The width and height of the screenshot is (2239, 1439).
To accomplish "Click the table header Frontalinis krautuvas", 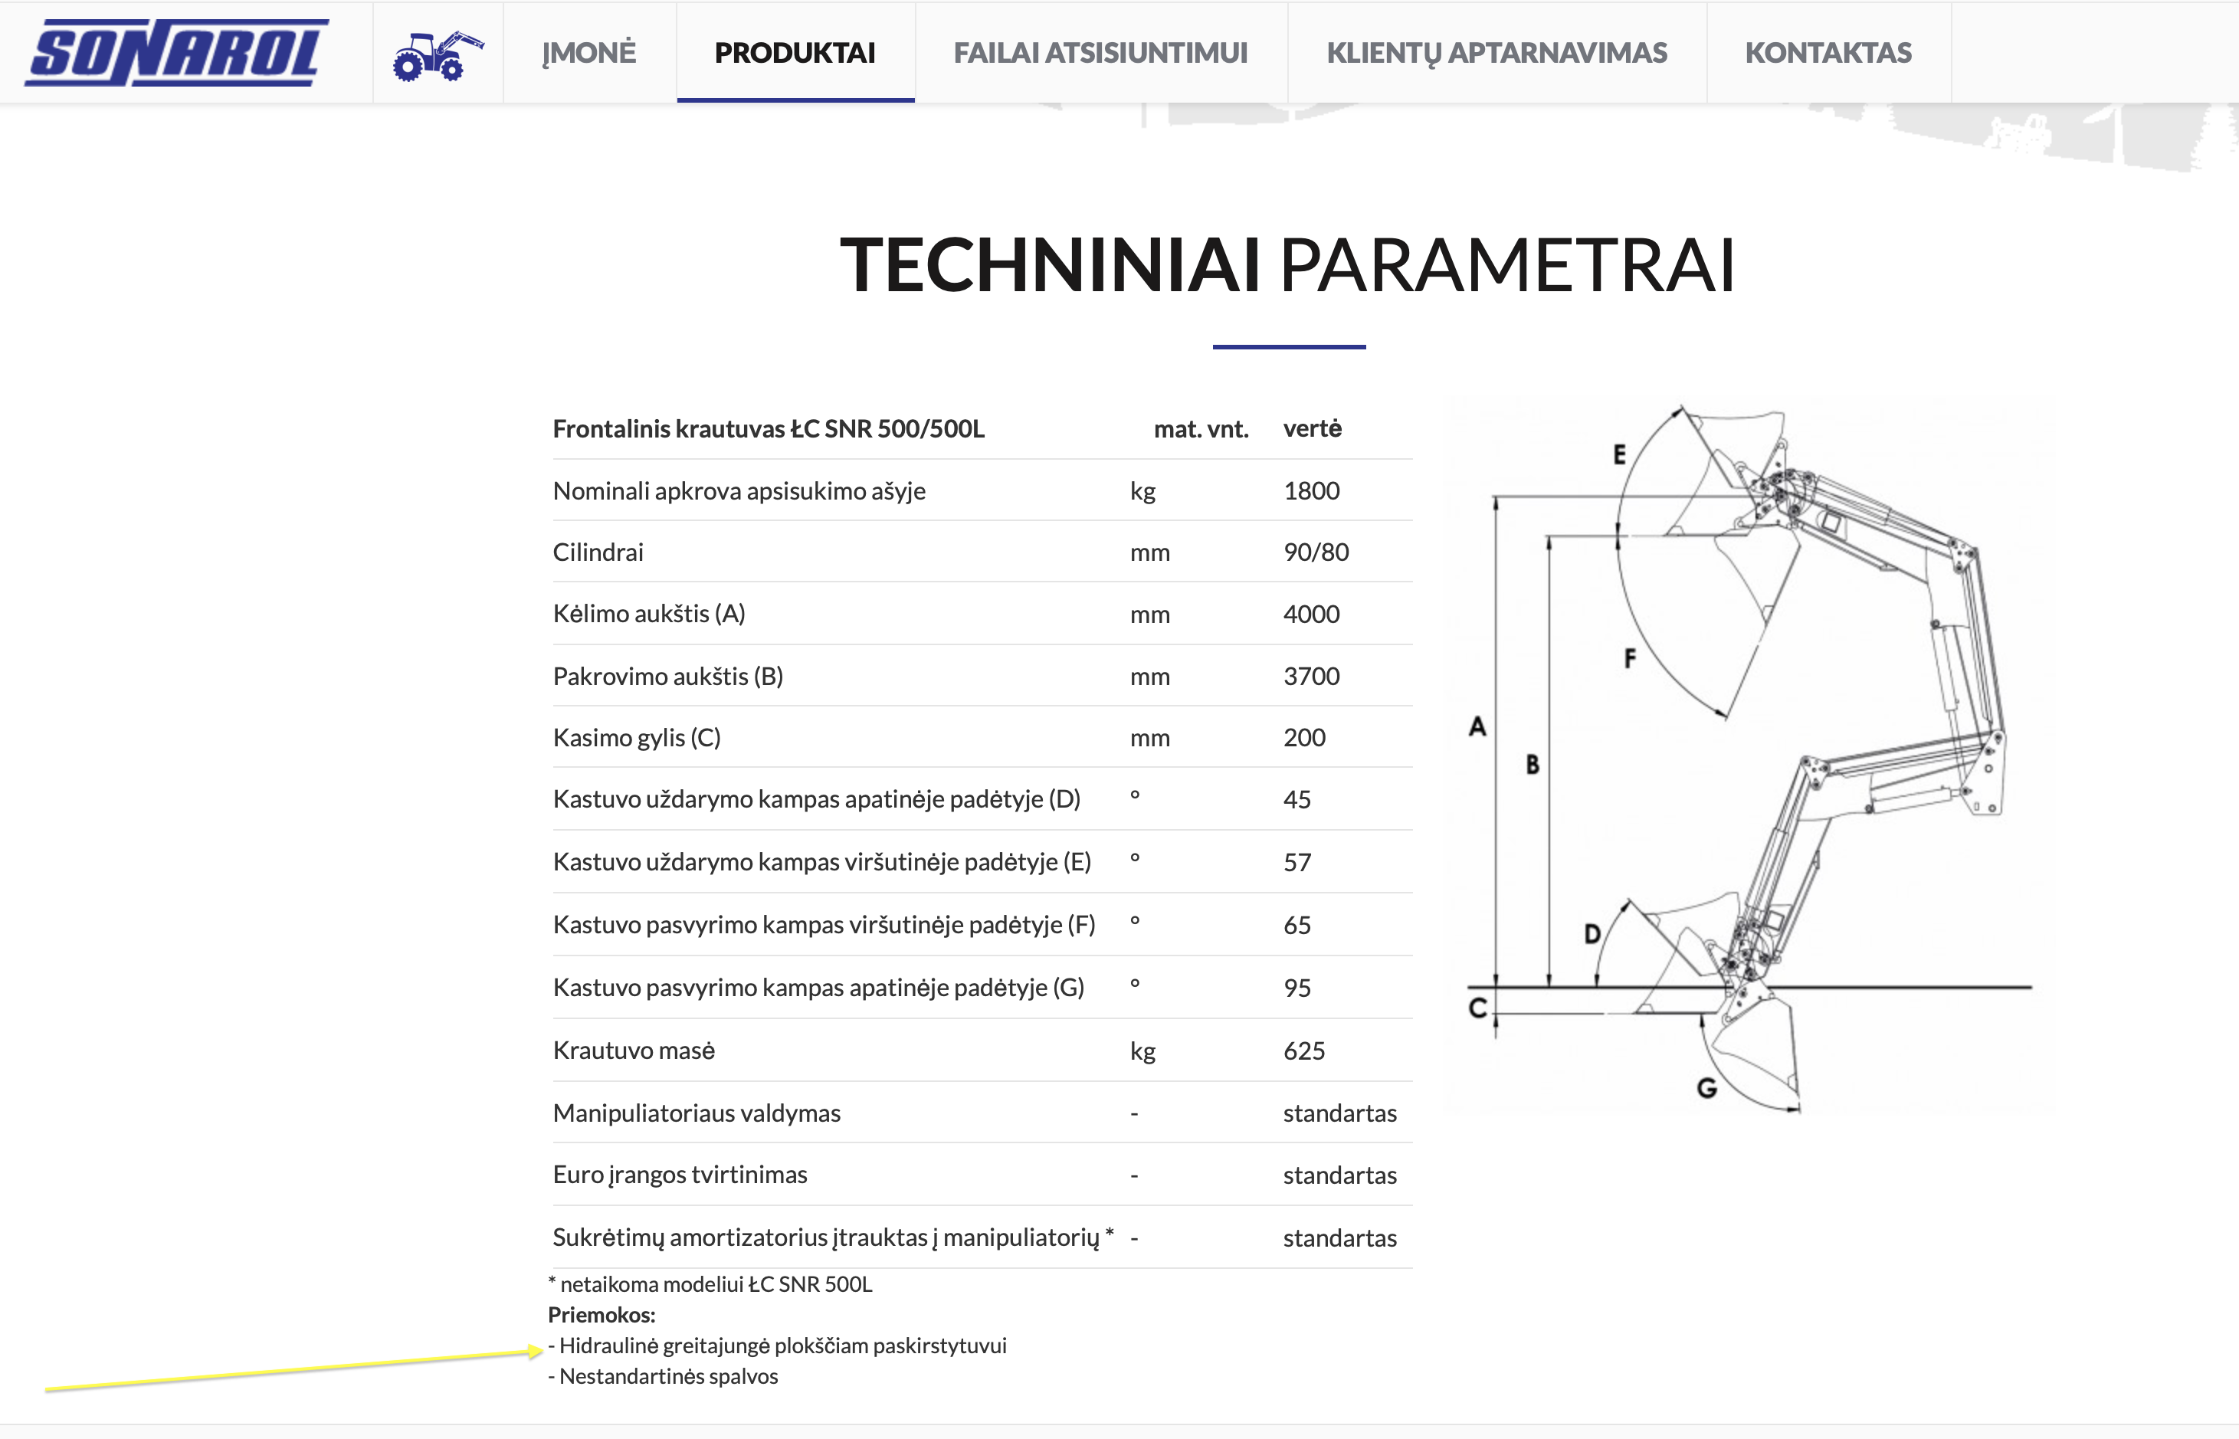I will click(768, 429).
